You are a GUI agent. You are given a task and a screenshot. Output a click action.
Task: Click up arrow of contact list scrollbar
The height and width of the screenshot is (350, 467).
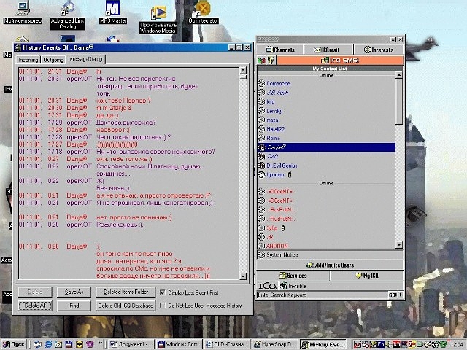(x=399, y=76)
